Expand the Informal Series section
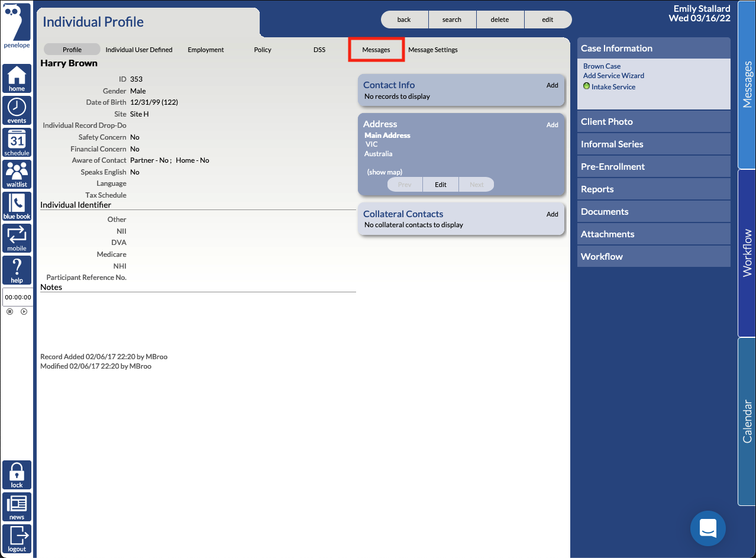 coord(654,144)
